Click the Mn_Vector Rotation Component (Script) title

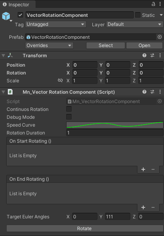click(69, 92)
